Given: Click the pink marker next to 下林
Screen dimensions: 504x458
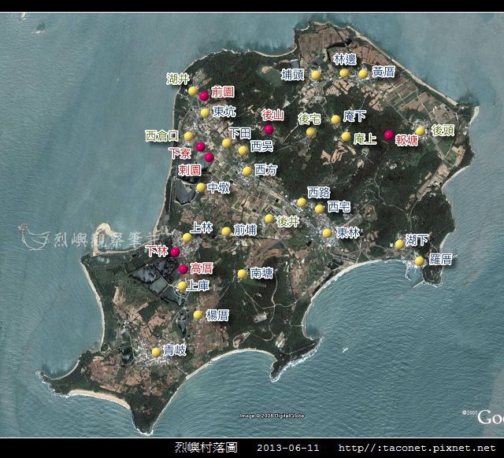Looking at the screenshot, I should [175, 252].
